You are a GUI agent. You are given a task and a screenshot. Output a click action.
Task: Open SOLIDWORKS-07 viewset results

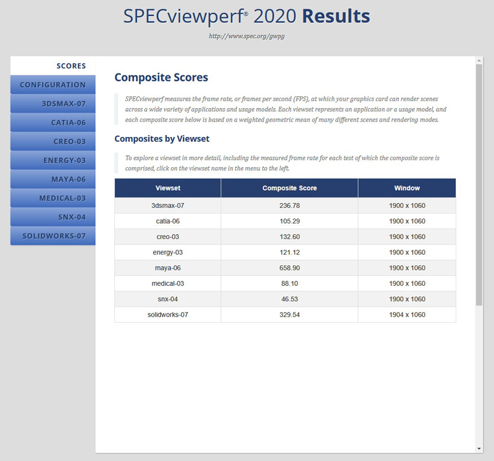coord(53,236)
